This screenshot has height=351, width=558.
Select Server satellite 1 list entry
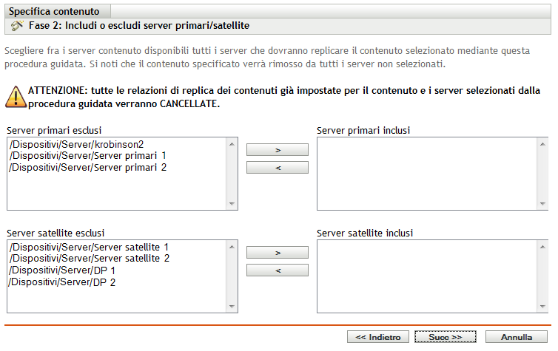[x=89, y=247]
